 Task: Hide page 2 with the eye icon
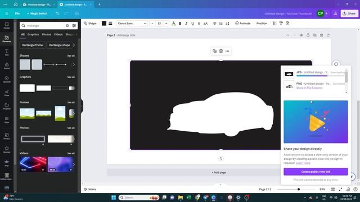[301, 35]
